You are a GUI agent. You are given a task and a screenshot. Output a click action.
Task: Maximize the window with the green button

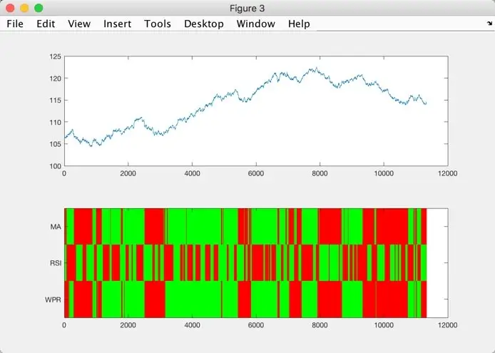tap(39, 8)
